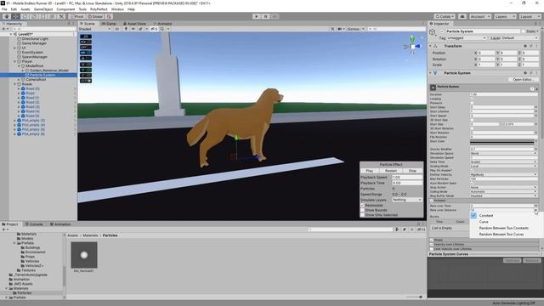Enable the Show Bounds checkbox
Viewport: 544px width, 306px height.
click(363, 210)
